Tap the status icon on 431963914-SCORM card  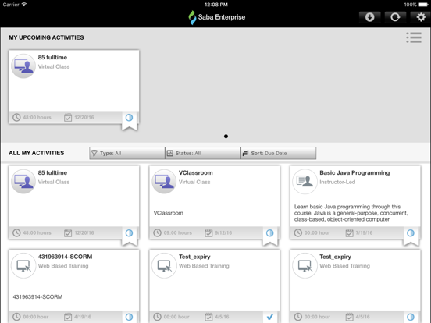[x=129, y=317]
